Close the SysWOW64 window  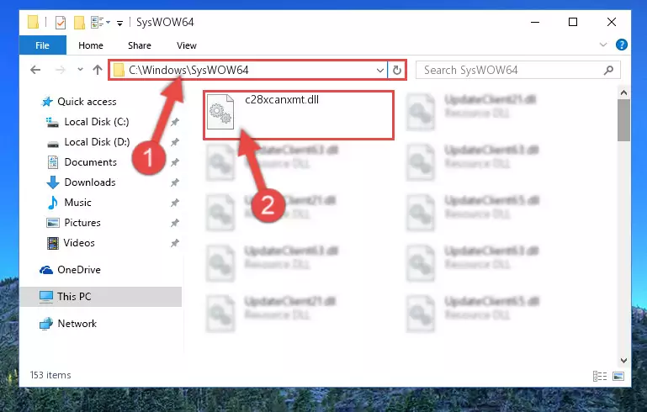click(612, 22)
